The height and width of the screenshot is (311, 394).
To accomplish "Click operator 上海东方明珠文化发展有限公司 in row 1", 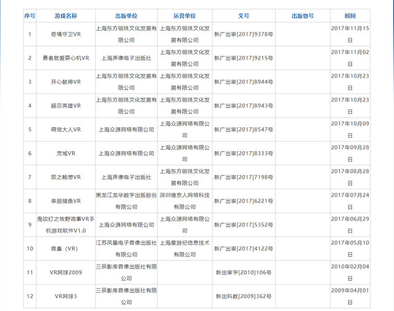I will (185, 34).
